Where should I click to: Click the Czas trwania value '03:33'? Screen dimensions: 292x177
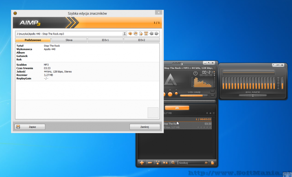click(47, 68)
